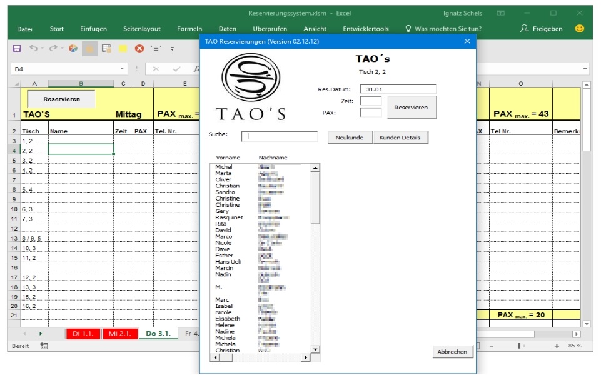
Task: Click the zoom in plus button
Action: [557, 346]
